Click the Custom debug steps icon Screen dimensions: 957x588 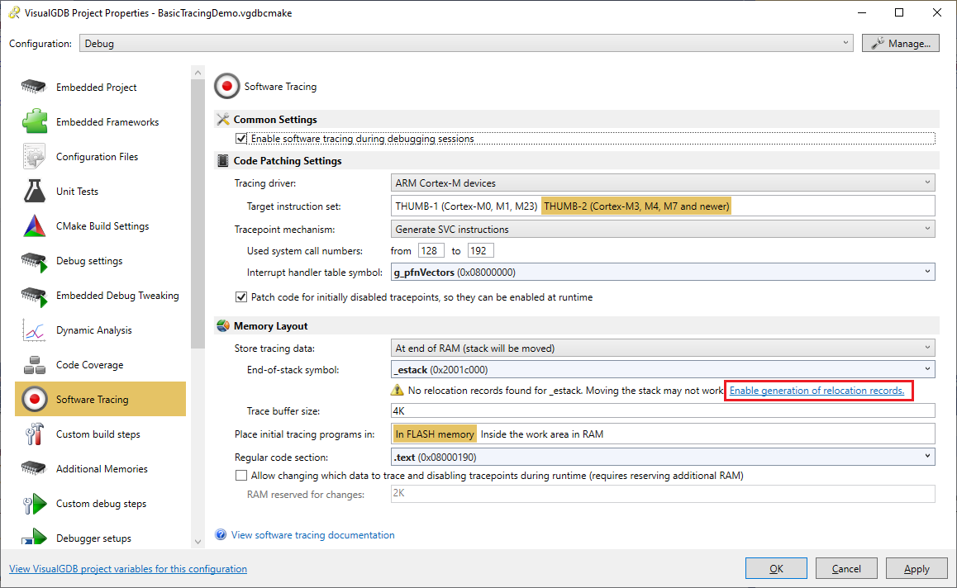click(34, 503)
